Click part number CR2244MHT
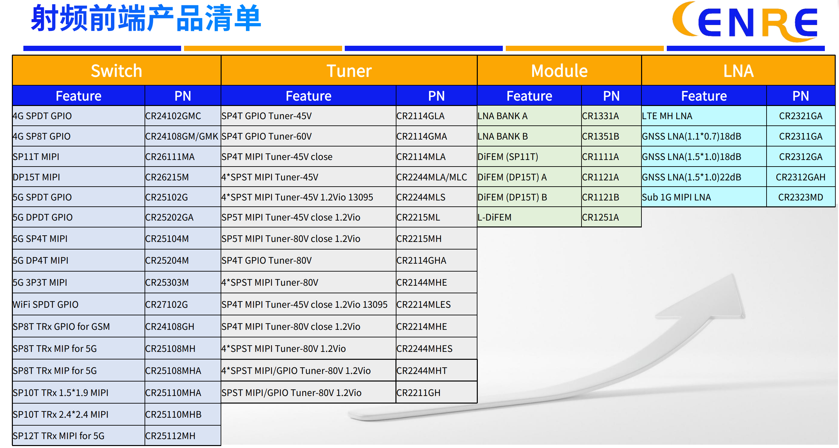Viewport: 839px width, 448px height. (x=421, y=371)
